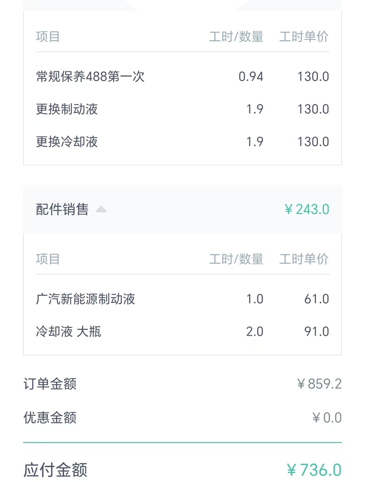The height and width of the screenshot is (482, 365).
Task: Select the 更换制动液 labor item
Action: pos(67,109)
